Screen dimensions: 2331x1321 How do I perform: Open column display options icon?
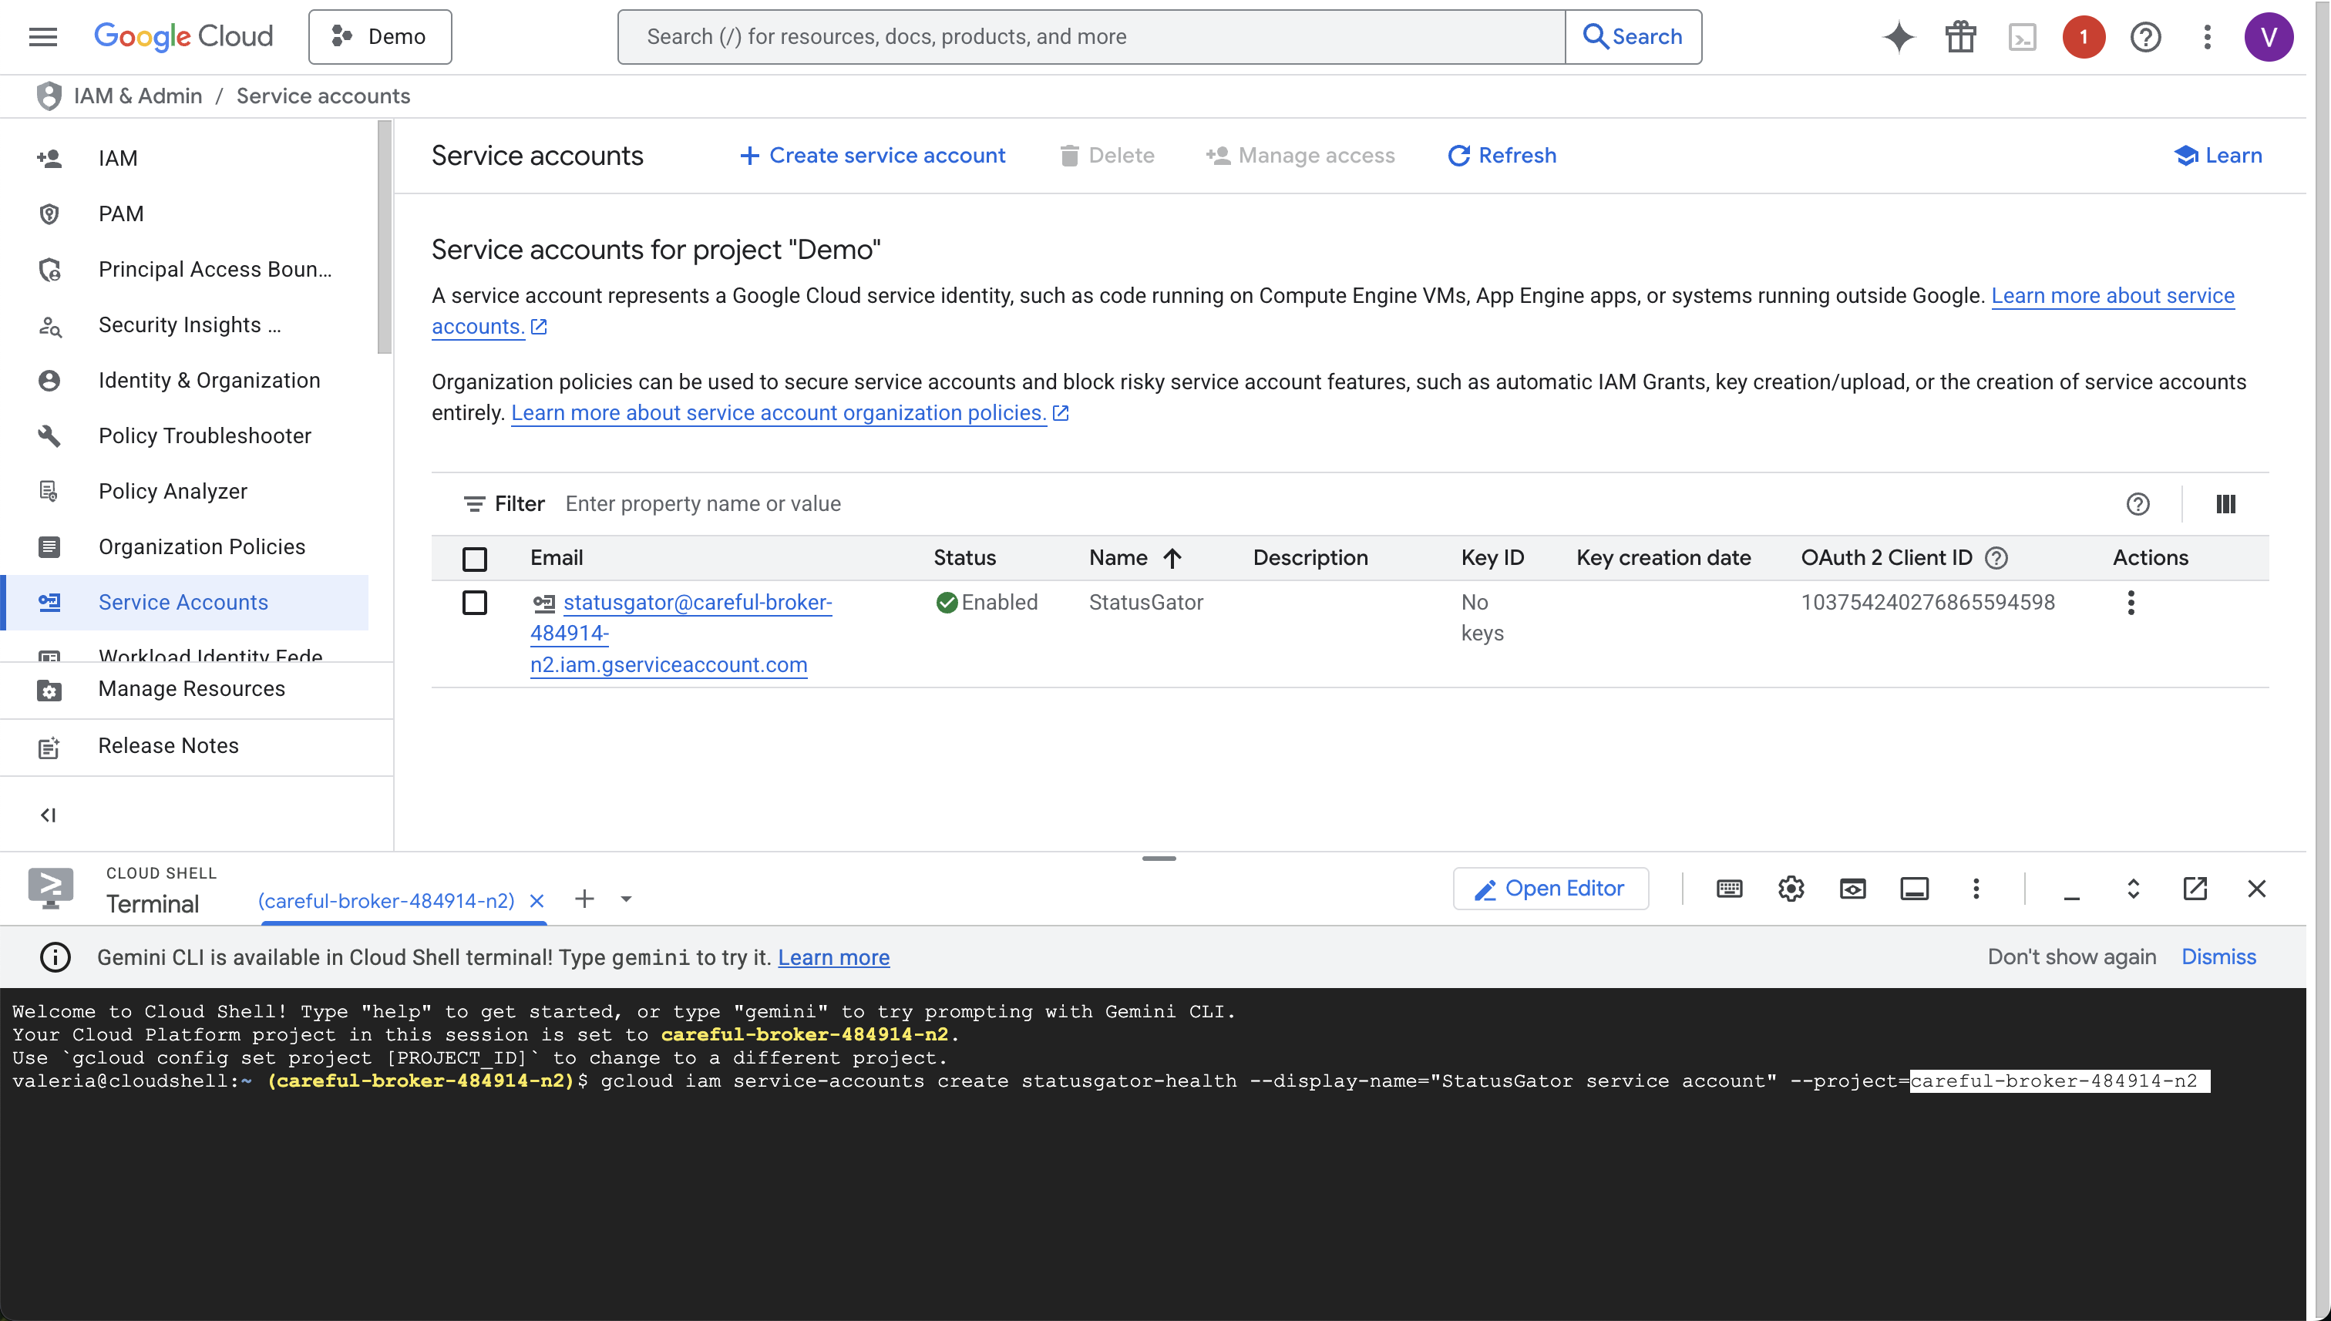click(2225, 503)
